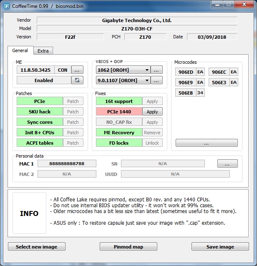
Task: Select the 506E3 microcode entry
Action: (x=223, y=82)
